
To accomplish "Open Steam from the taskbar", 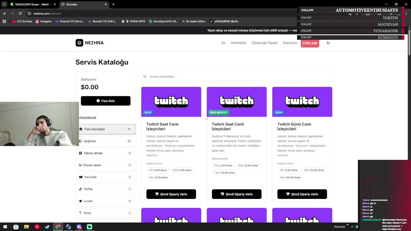I will pos(48,227).
